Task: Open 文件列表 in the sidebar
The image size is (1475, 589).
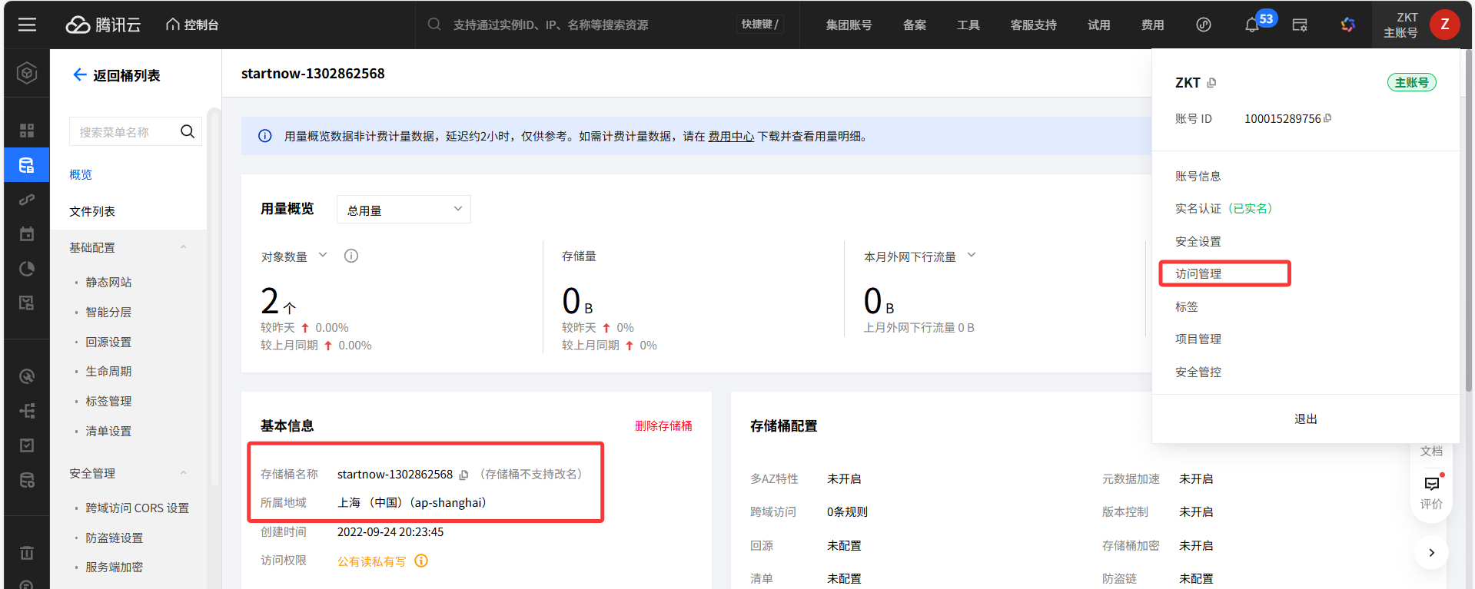Action: 92,211
